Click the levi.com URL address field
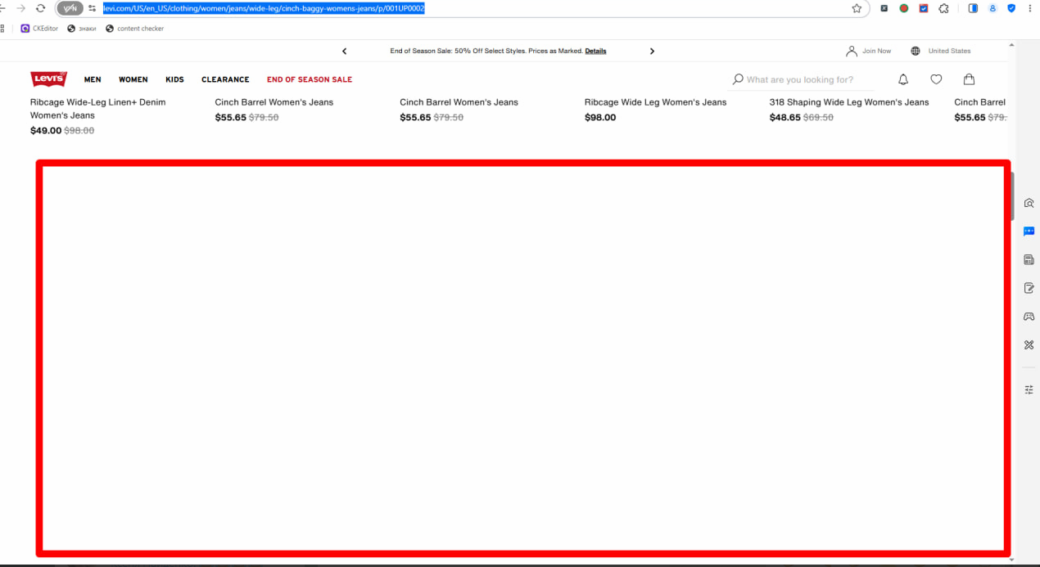This screenshot has width=1040, height=567. pyautogui.click(x=264, y=8)
